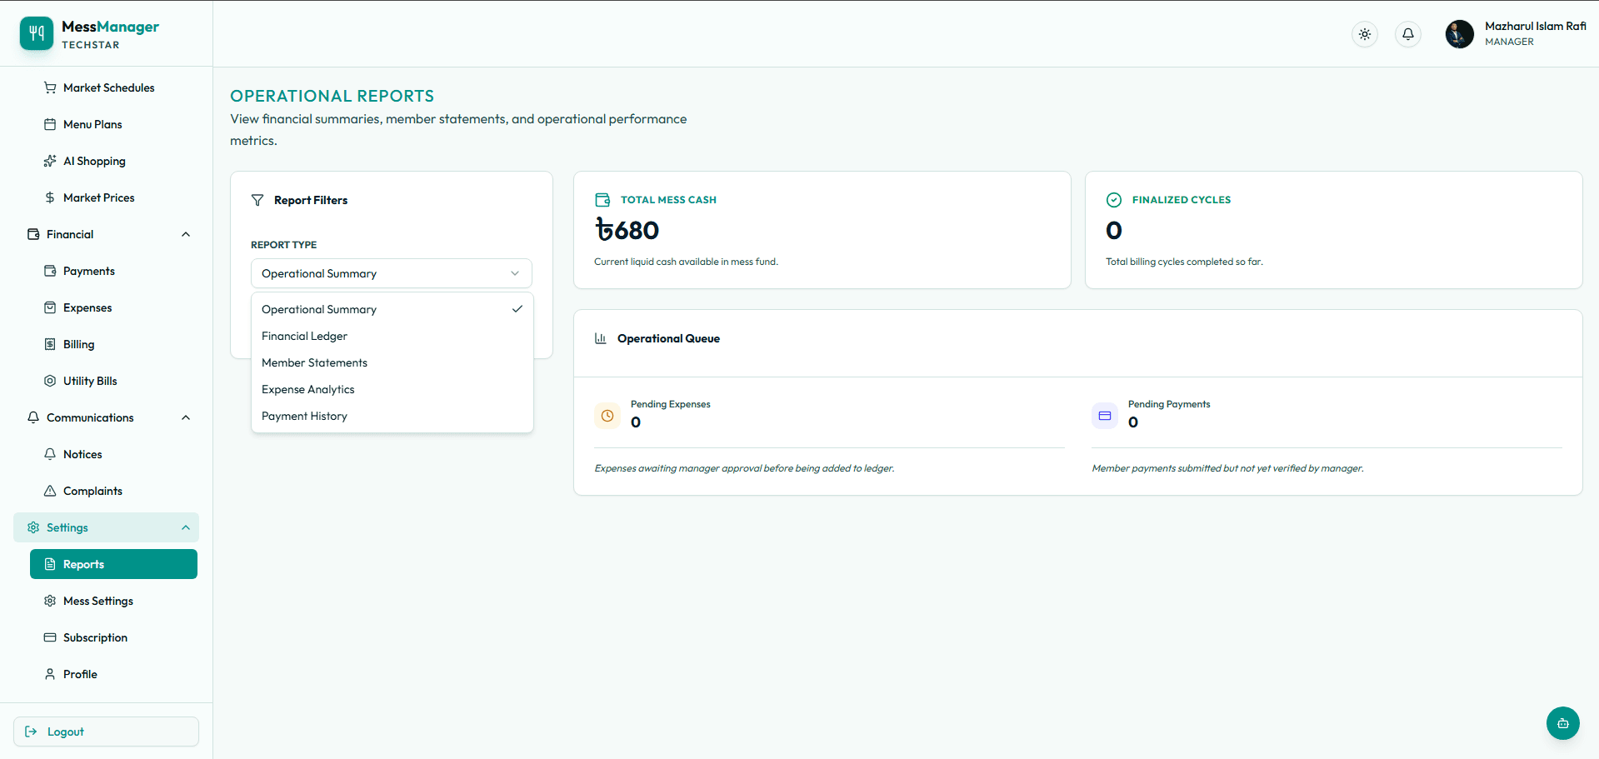Click the Mess Settings gear icon
The width and height of the screenshot is (1599, 759).
[50, 601]
